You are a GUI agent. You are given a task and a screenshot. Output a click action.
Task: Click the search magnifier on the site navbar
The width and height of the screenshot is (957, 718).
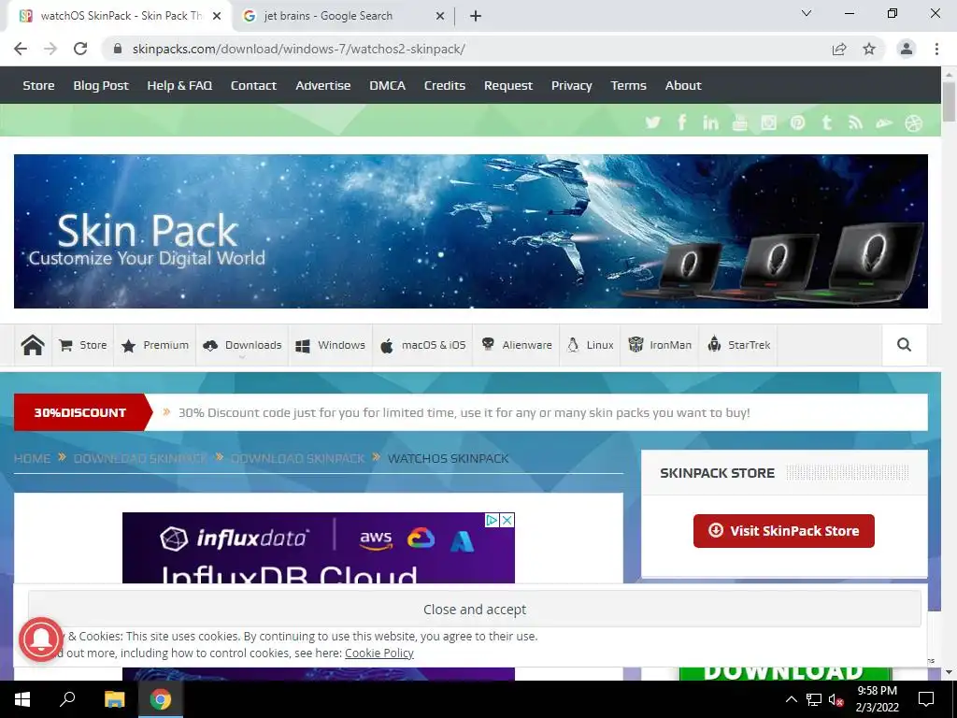pos(904,345)
